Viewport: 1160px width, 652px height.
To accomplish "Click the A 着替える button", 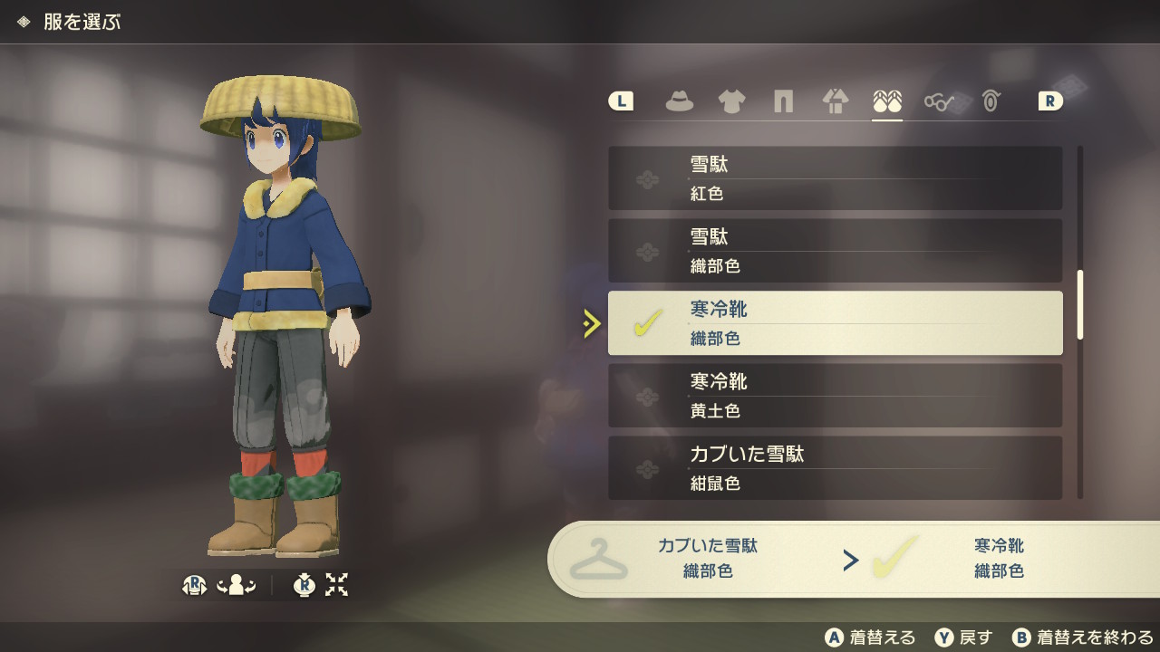I will tap(870, 638).
